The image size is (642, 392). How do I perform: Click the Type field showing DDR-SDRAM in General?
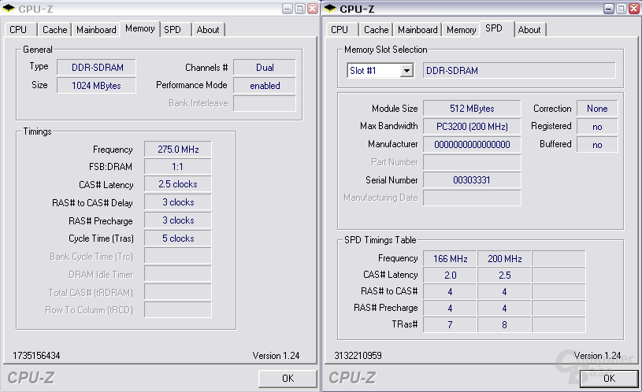[x=96, y=68]
